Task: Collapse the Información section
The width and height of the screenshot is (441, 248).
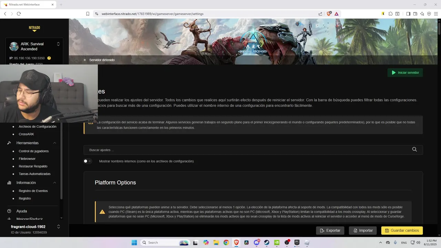Action: point(55,183)
